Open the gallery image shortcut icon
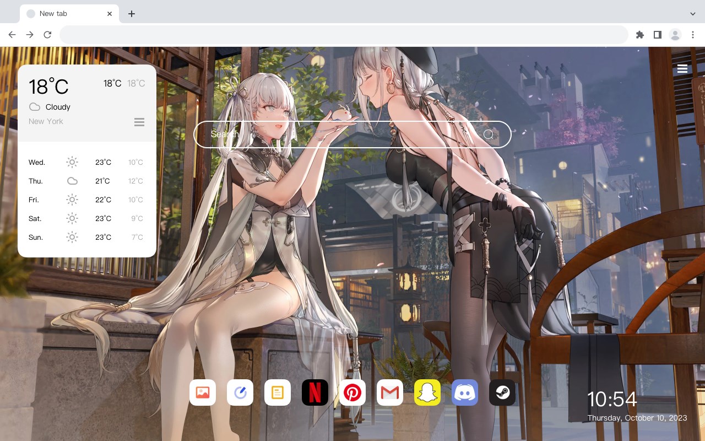This screenshot has height=441, width=705. pos(203,392)
